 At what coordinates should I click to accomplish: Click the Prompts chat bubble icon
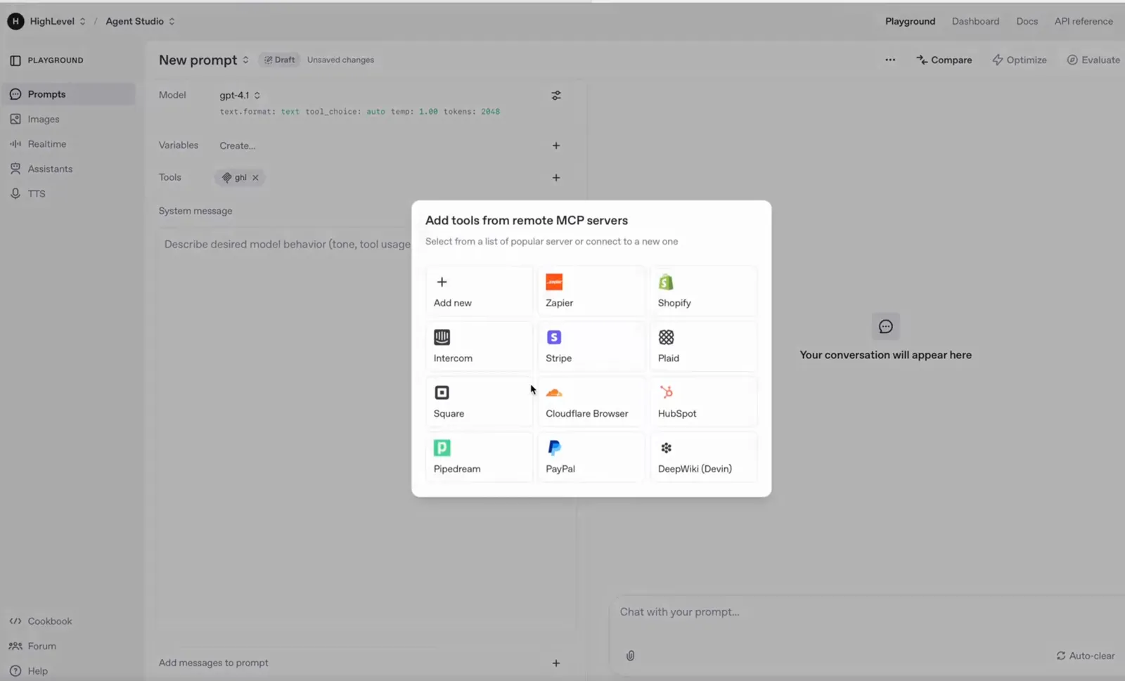pos(15,94)
